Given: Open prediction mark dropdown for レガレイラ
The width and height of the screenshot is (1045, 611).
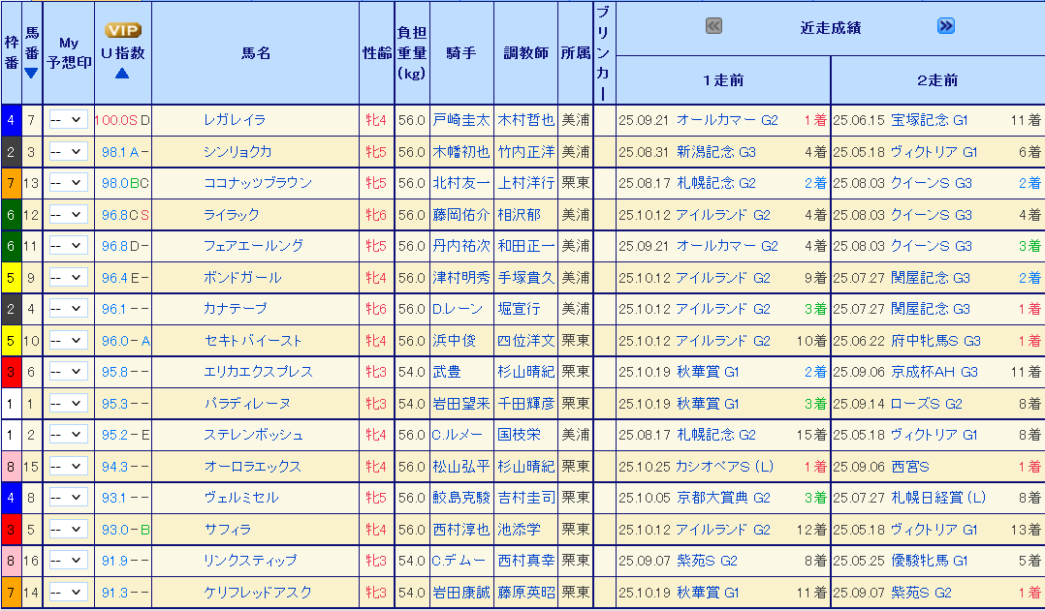Looking at the screenshot, I should (68, 120).
